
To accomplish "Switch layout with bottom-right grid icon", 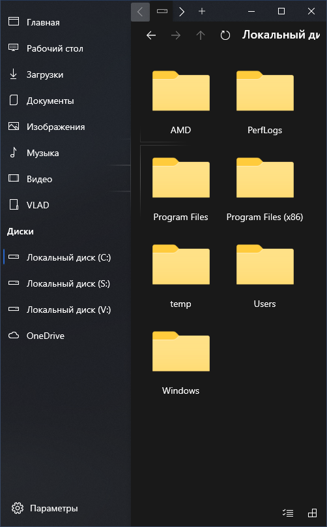I will (x=312, y=513).
